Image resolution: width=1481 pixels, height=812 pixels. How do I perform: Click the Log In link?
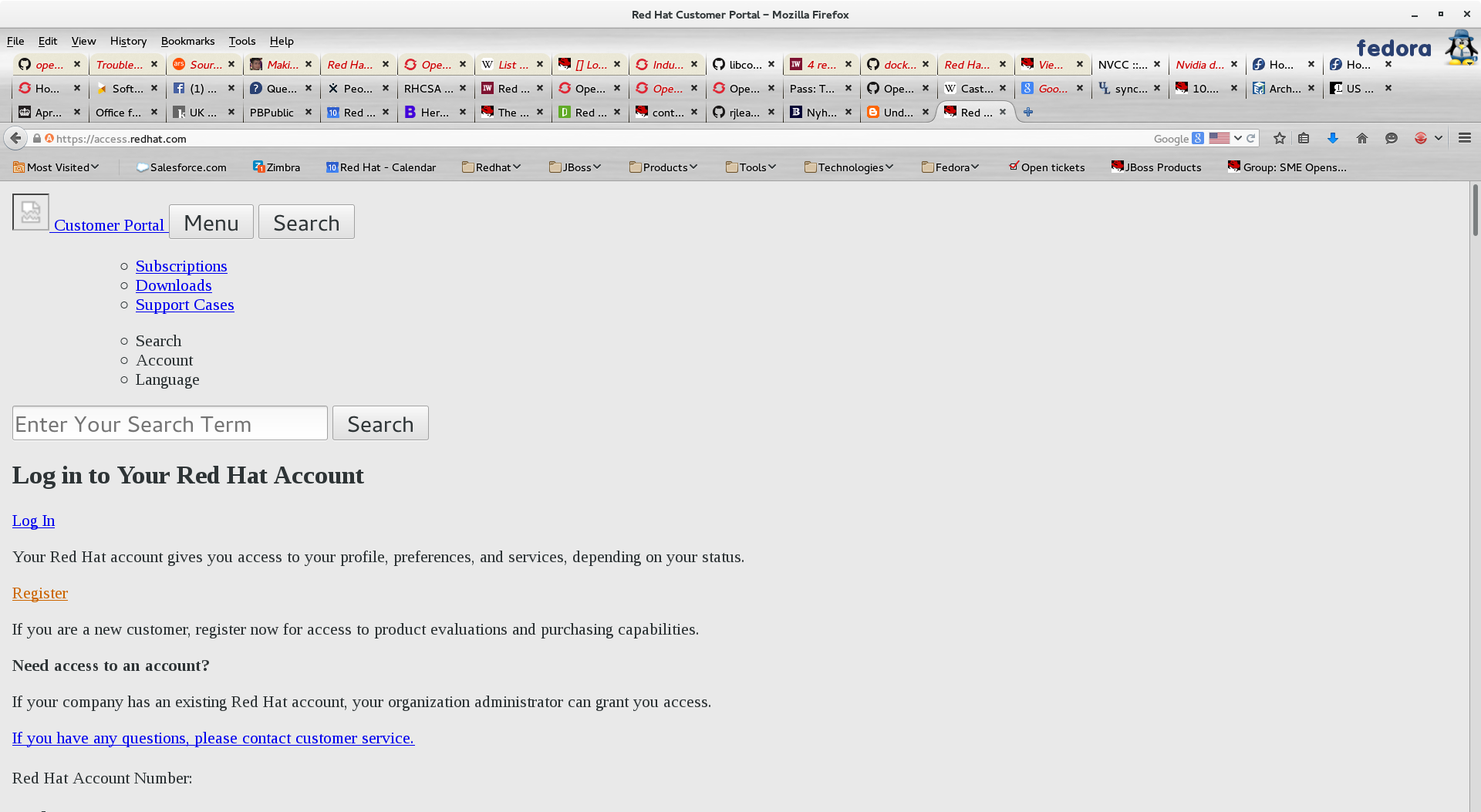point(33,521)
